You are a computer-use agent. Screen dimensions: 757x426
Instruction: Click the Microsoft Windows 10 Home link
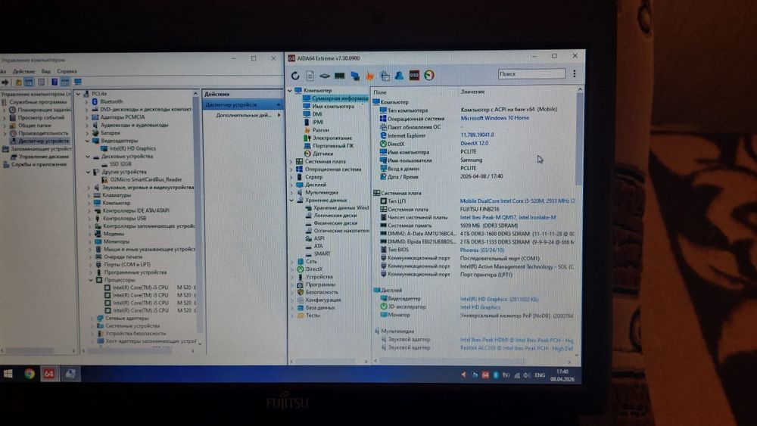click(x=494, y=118)
